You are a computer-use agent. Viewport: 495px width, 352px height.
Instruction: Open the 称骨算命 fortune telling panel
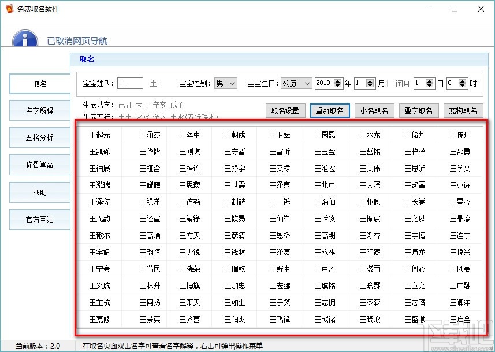click(39, 165)
